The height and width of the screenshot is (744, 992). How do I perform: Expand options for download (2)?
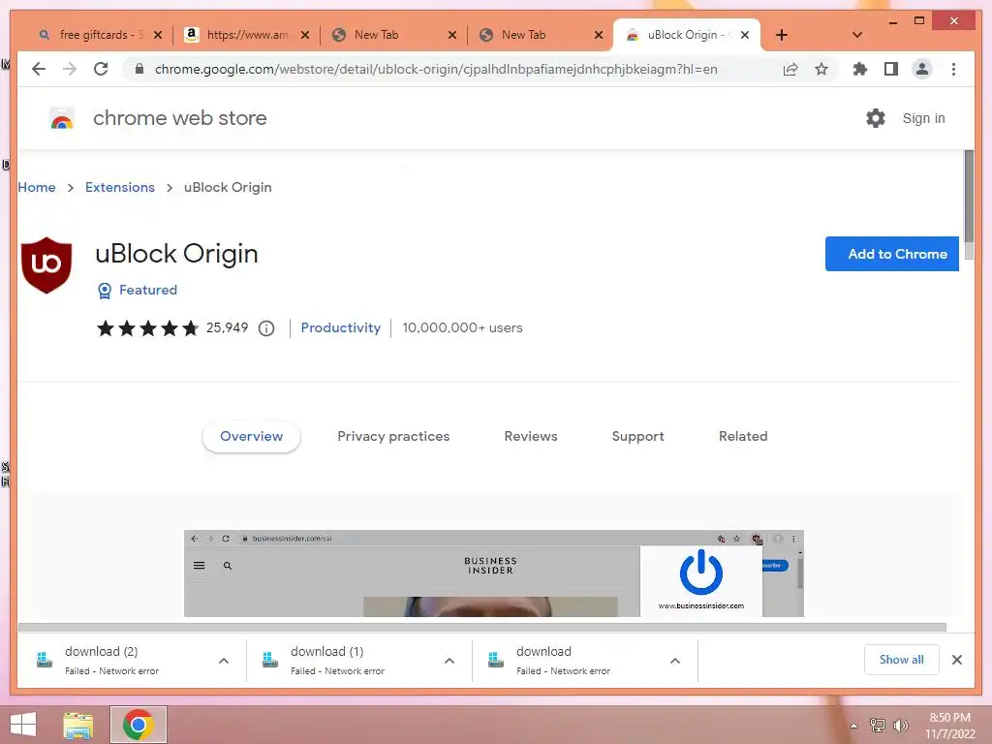[x=224, y=661]
